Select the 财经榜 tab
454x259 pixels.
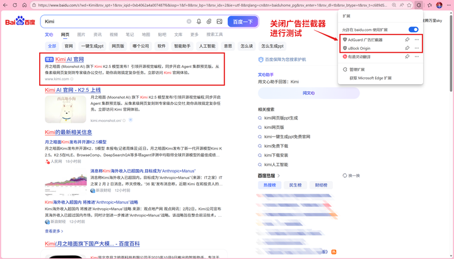(321, 185)
